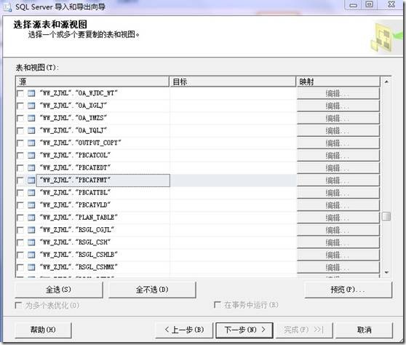
Task: Click table icon for OUTPUT_COPY row
Action: click(x=31, y=143)
